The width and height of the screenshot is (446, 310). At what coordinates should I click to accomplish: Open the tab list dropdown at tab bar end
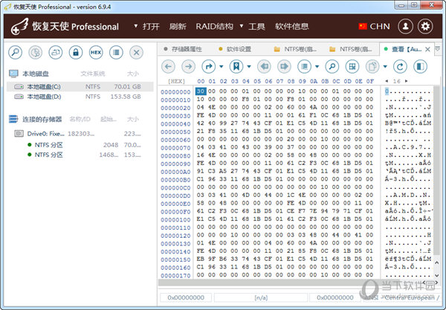pyautogui.click(x=438, y=49)
